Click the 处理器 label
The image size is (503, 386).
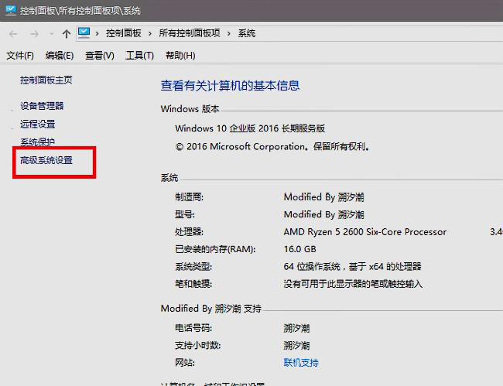coord(189,232)
